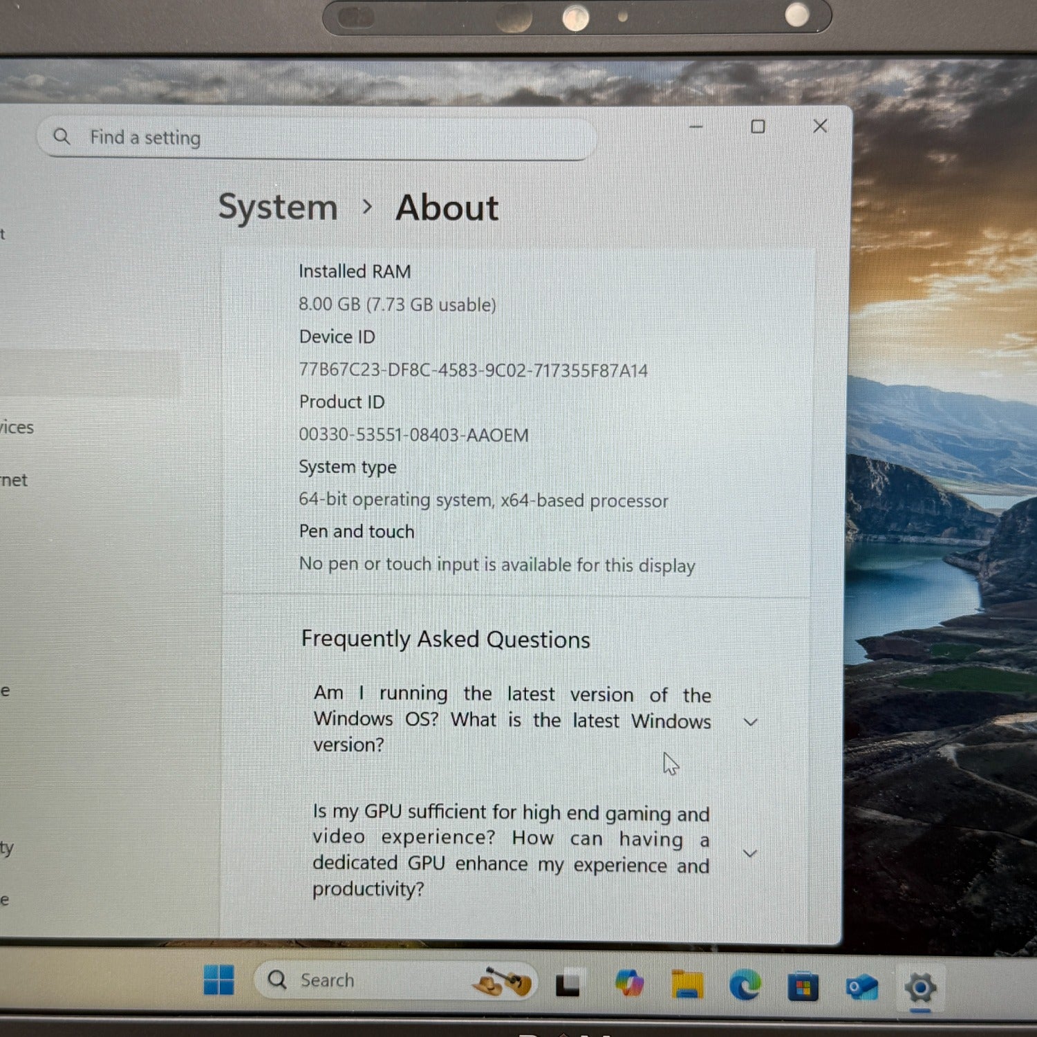Image resolution: width=1037 pixels, height=1037 pixels.
Task: Launch Copilot from the taskbar
Action: (629, 983)
